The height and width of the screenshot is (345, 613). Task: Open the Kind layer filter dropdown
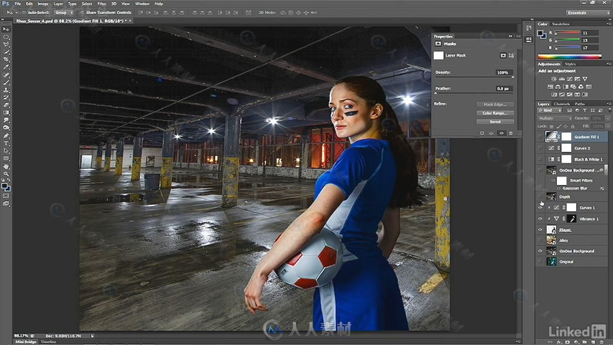[x=549, y=110]
